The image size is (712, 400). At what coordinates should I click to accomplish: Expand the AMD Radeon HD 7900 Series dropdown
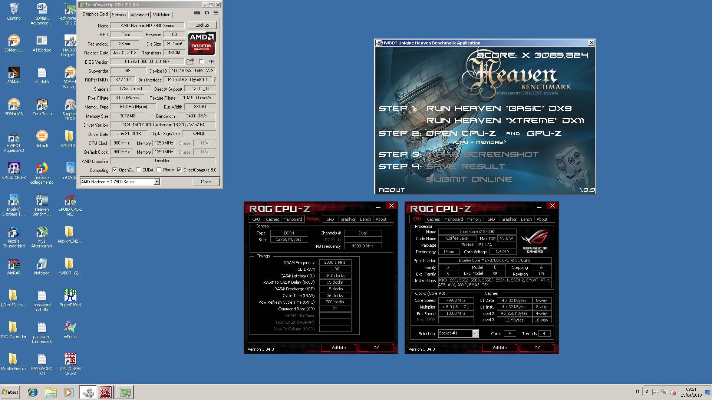[156, 182]
